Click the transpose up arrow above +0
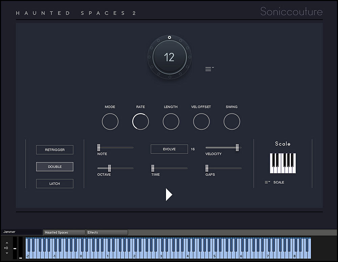 click(7, 243)
